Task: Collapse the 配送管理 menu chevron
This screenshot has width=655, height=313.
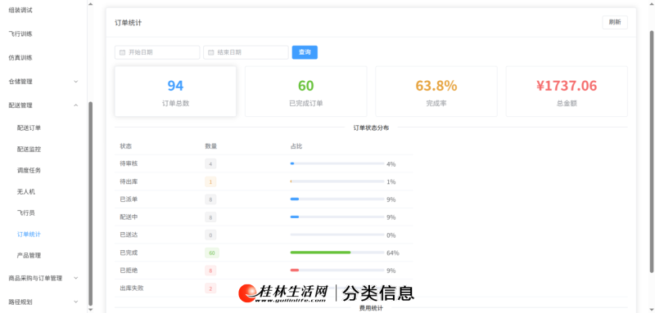Action: [x=76, y=105]
